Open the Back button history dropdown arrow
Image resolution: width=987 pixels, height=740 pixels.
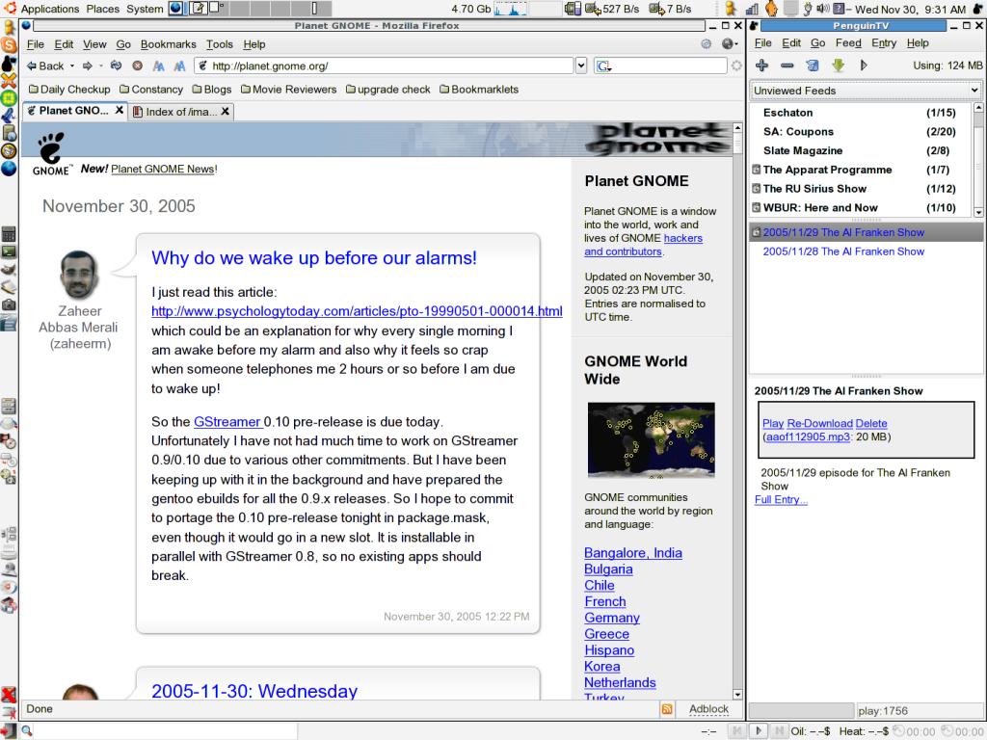point(71,66)
